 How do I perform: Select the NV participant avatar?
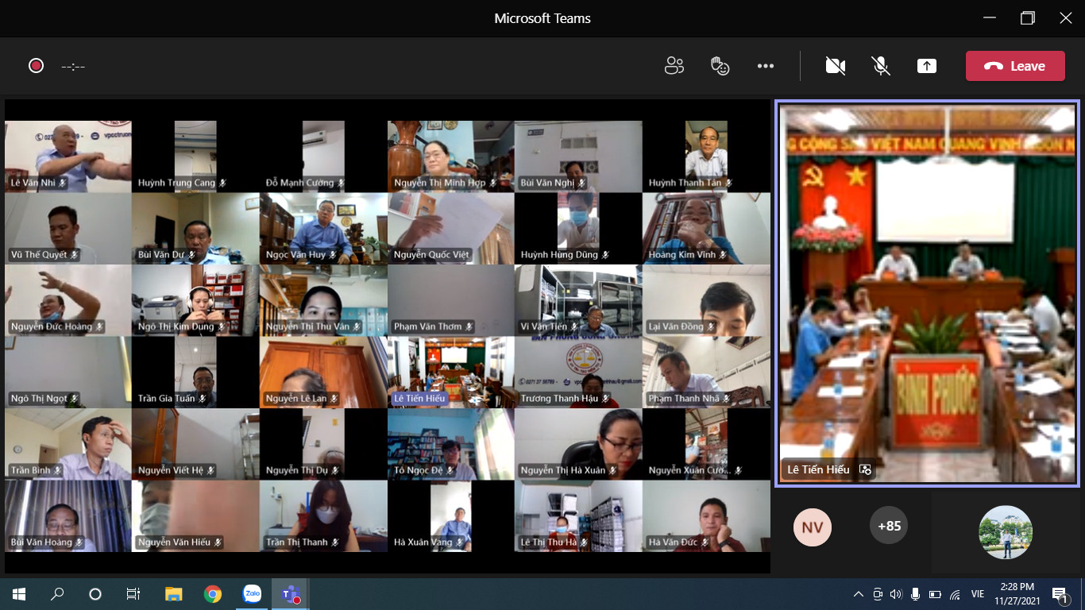click(x=812, y=527)
